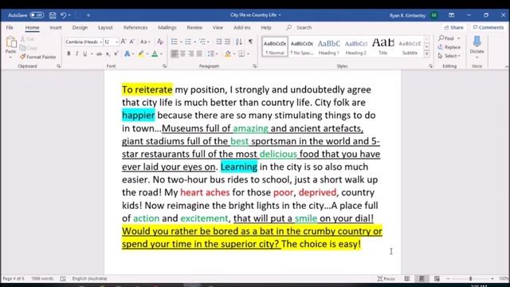Image resolution: width=510 pixels, height=287 pixels.
Task: Click the Center alignment icon
Action: click(182, 53)
